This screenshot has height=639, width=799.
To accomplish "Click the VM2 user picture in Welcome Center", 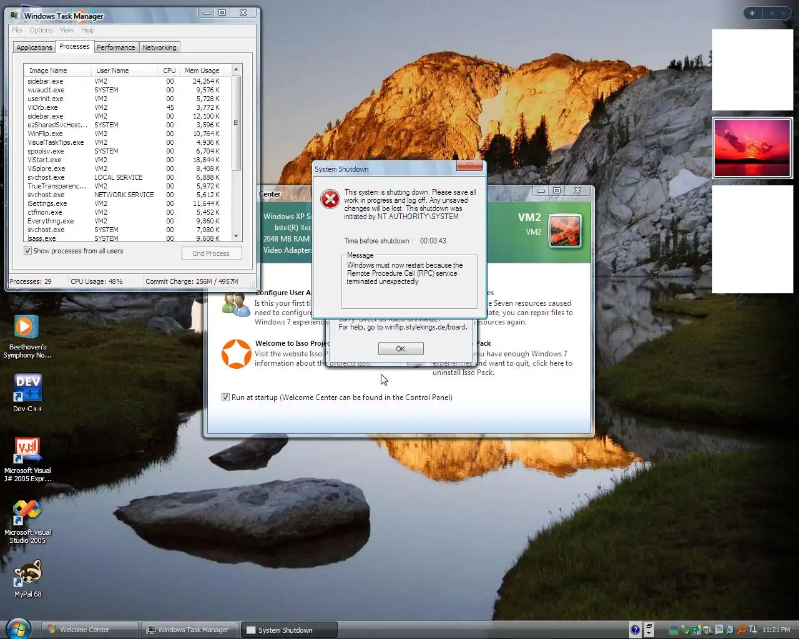I will [566, 230].
